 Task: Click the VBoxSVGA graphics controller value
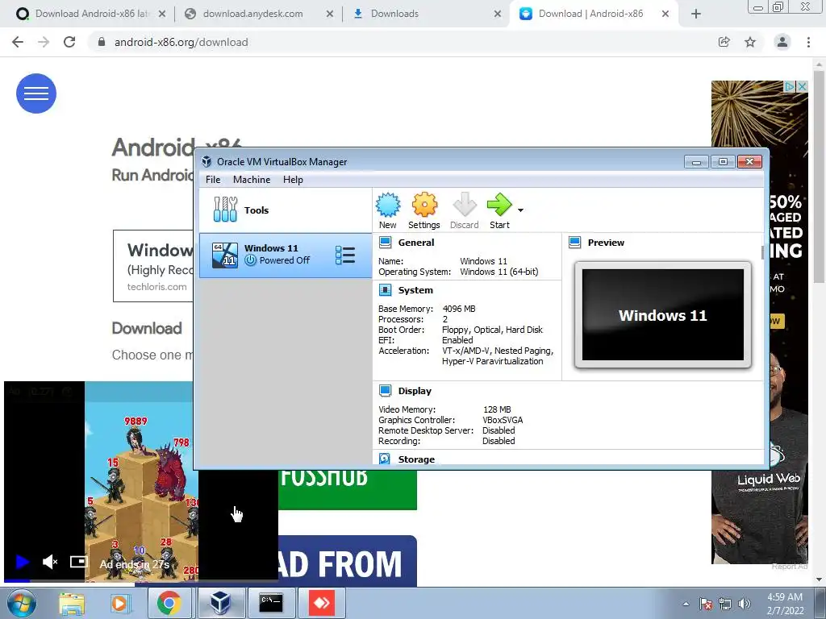503,420
